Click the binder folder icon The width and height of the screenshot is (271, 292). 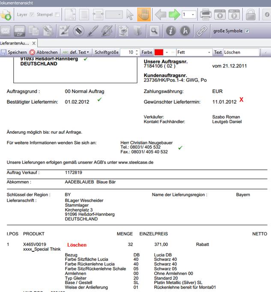[137, 31]
